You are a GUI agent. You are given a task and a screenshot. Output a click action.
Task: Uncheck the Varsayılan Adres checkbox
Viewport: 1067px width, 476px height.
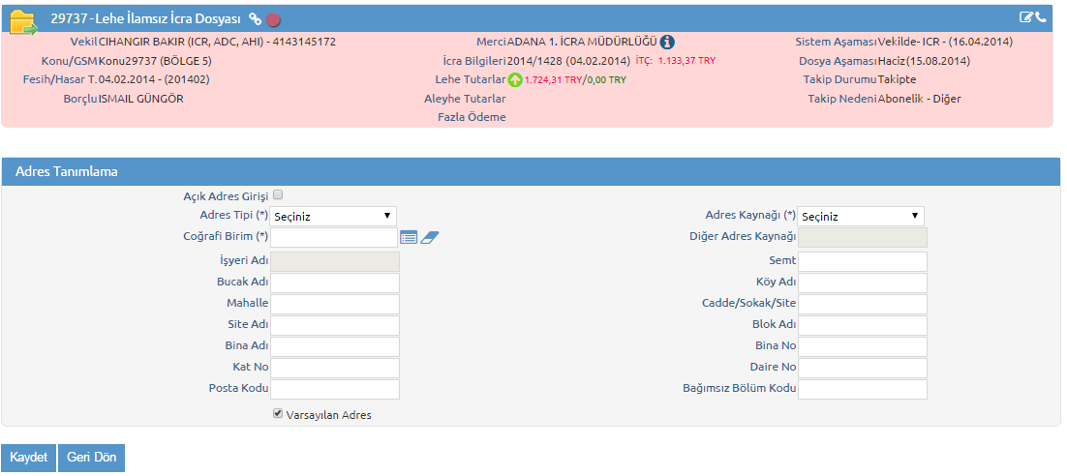(277, 413)
